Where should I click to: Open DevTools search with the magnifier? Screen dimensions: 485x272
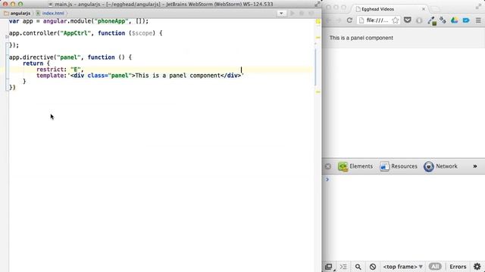tap(358, 267)
